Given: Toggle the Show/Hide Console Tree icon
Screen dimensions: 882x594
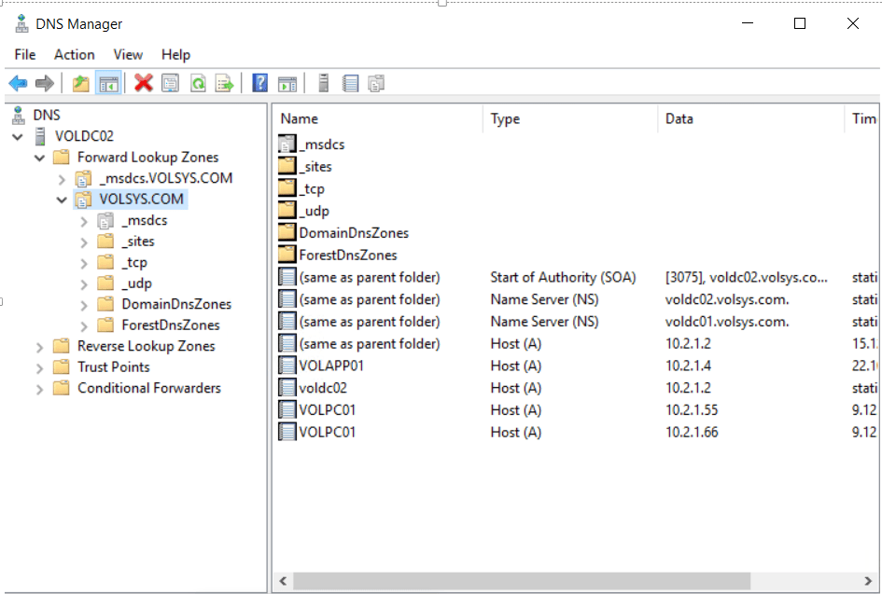Looking at the screenshot, I should click(x=108, y=84).
